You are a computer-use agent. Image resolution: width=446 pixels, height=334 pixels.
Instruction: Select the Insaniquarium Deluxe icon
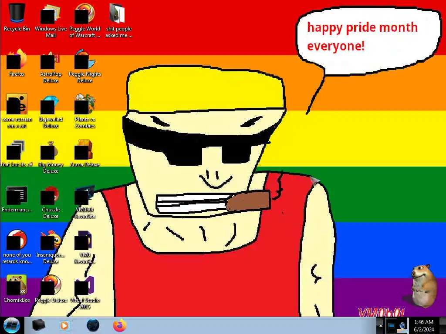[51, 247]
